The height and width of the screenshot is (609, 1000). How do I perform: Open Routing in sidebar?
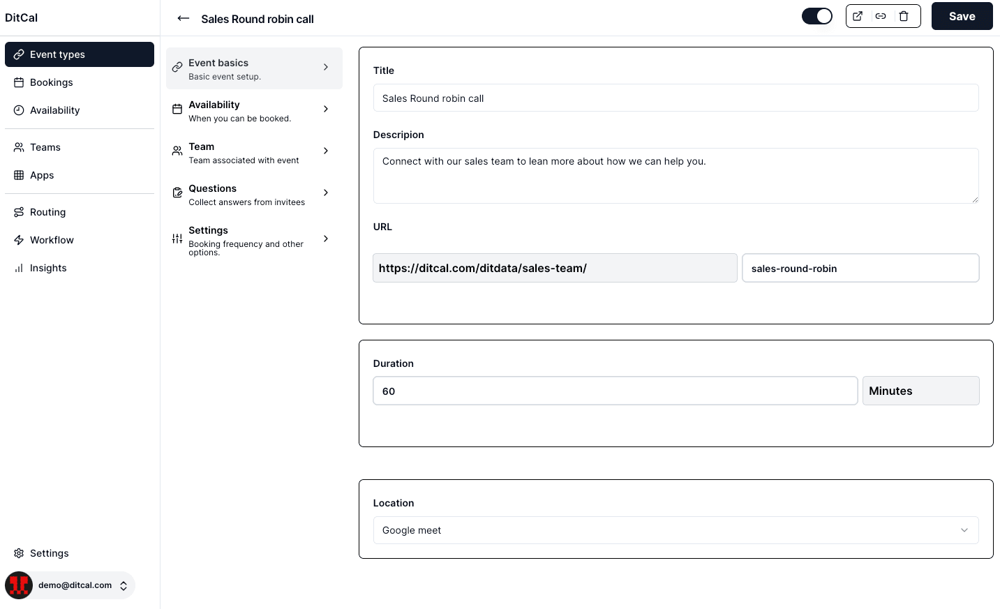[x=47, y=212]
